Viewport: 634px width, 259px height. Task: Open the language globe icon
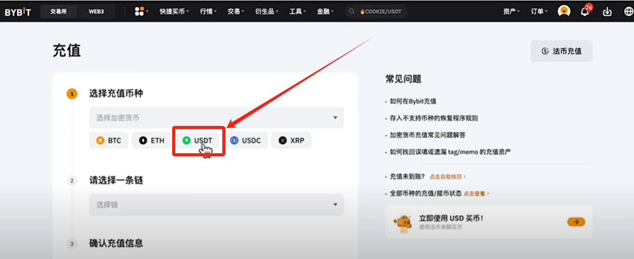pyautogui.click(x=628, y=12)
